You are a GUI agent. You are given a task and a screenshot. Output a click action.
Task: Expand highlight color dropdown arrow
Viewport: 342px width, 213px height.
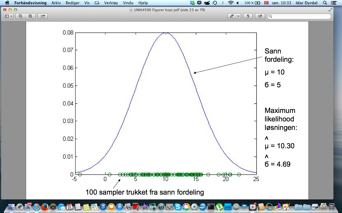click(x=238, y=16)
